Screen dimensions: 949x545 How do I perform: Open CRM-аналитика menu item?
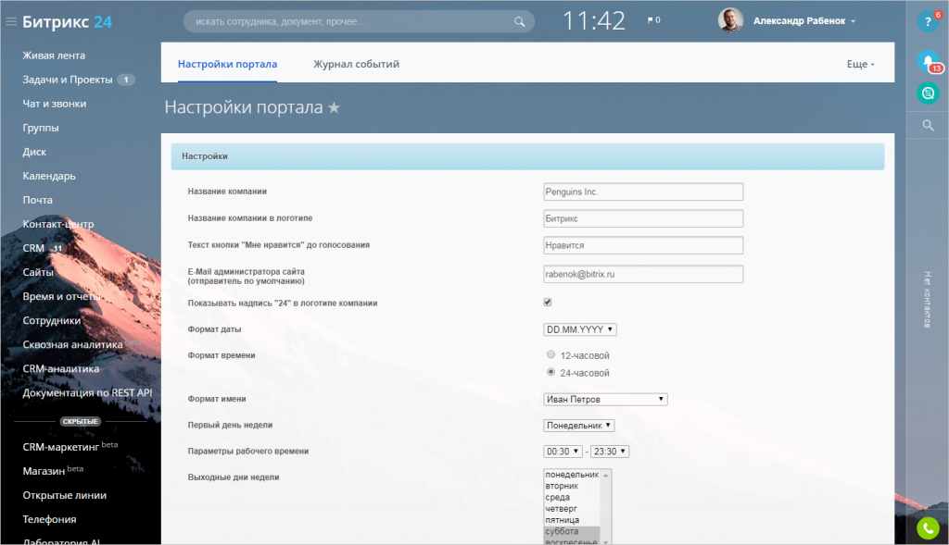(60, 368)
